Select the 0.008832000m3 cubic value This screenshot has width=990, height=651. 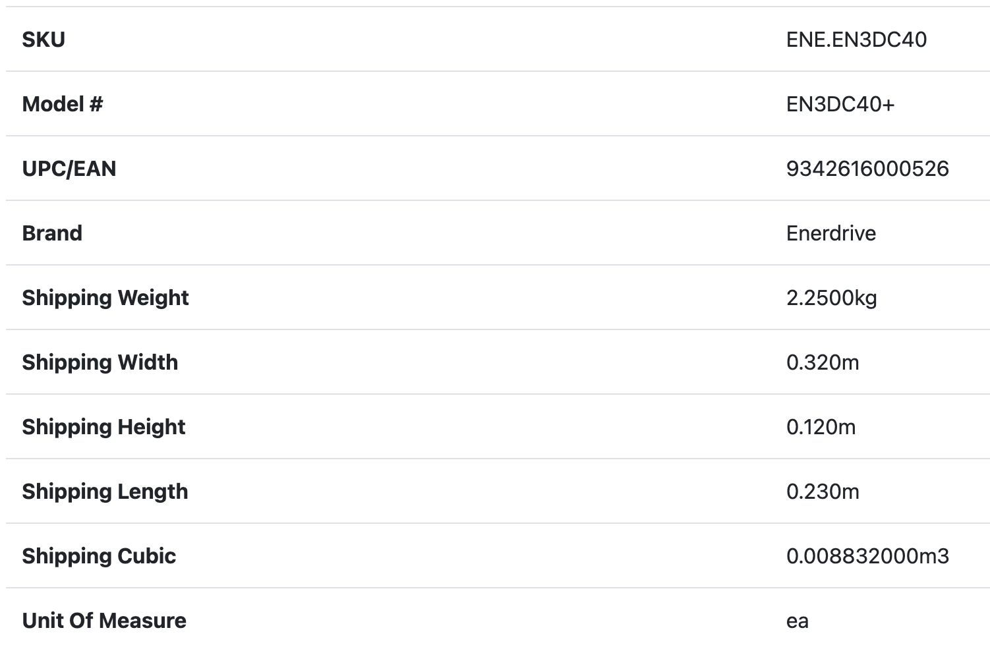[x=867, y=556]
